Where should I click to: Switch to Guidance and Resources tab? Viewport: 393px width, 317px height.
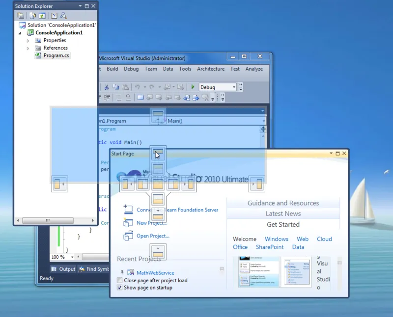tap(283, 203)
